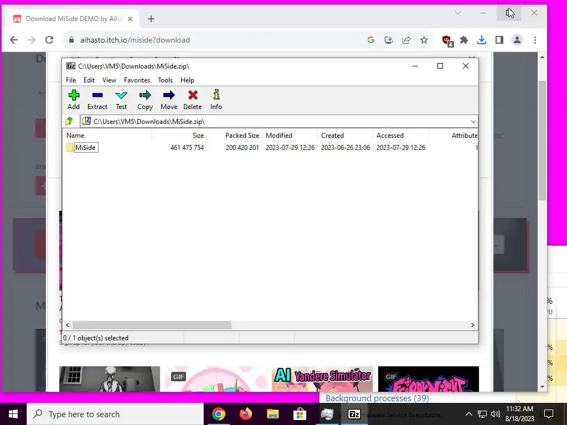Click the packed size 200 420 201
Image resolution: width=567 pixels, height=425 pixels.
tap(243, 147)
